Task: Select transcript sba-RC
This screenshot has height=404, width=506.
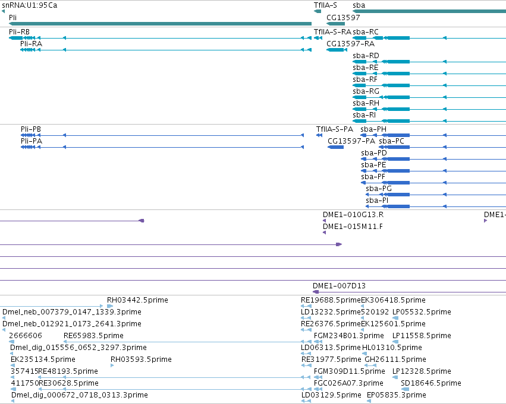Action: [429, 38]
